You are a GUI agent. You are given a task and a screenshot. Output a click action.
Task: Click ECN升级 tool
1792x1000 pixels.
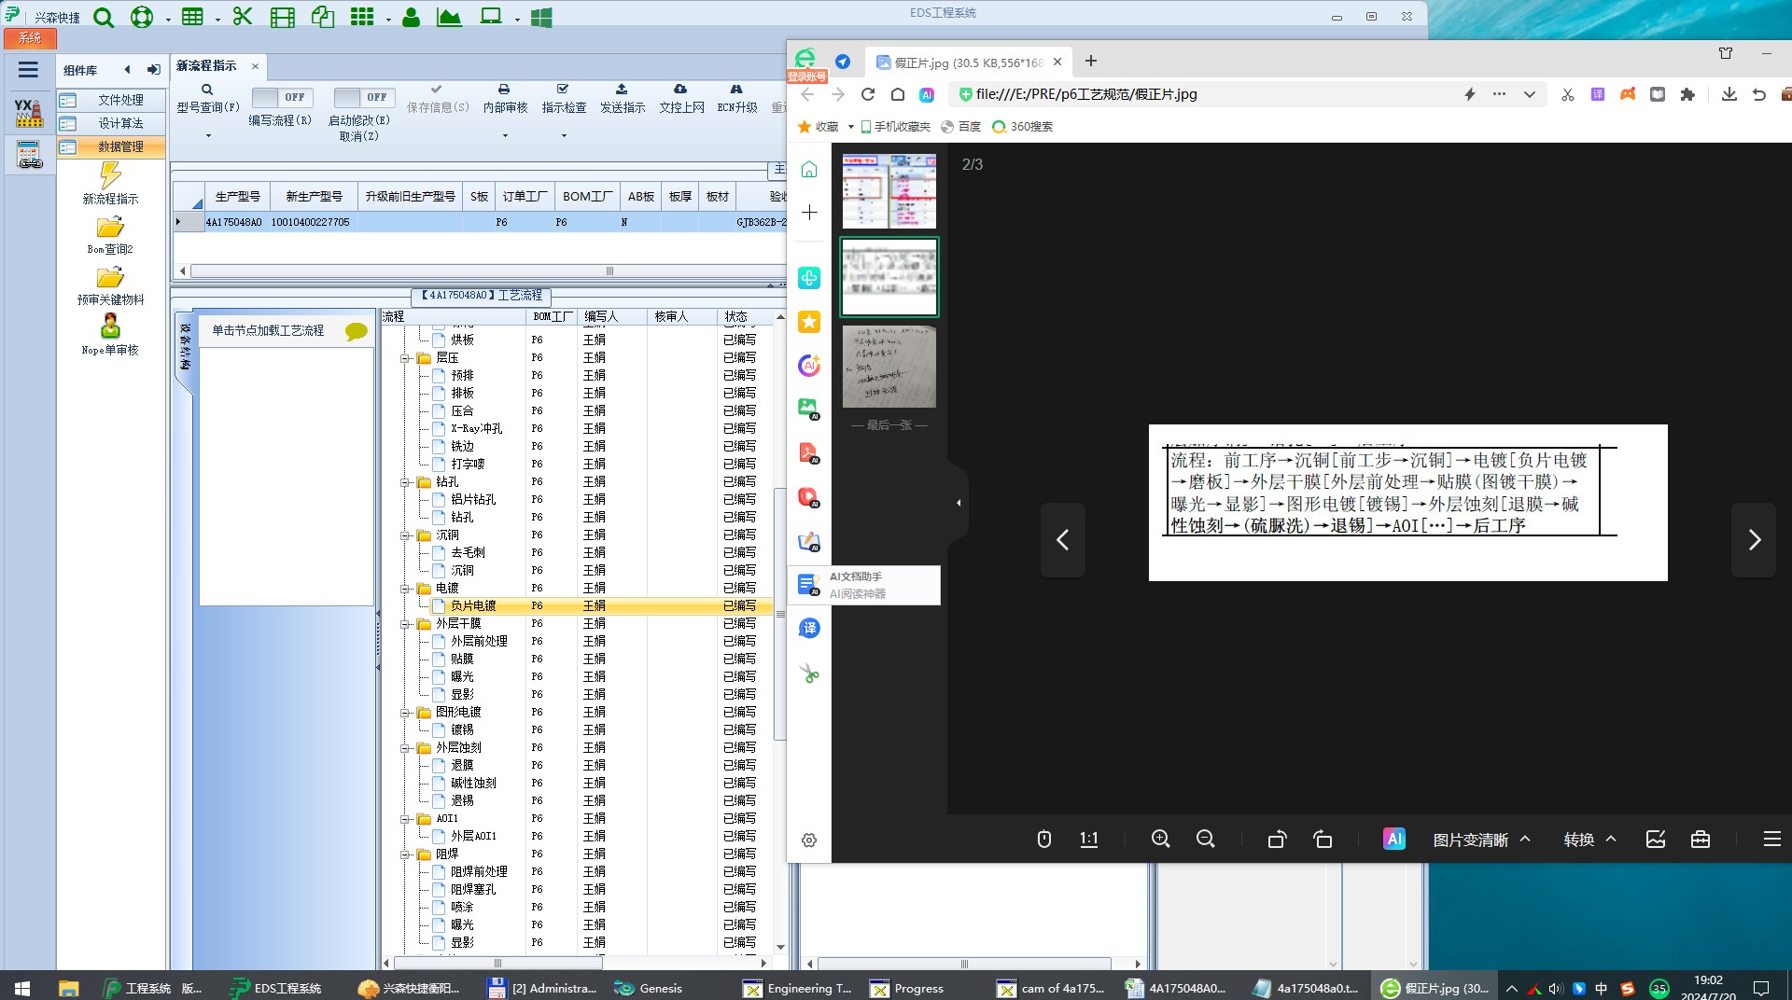(737, 99)
